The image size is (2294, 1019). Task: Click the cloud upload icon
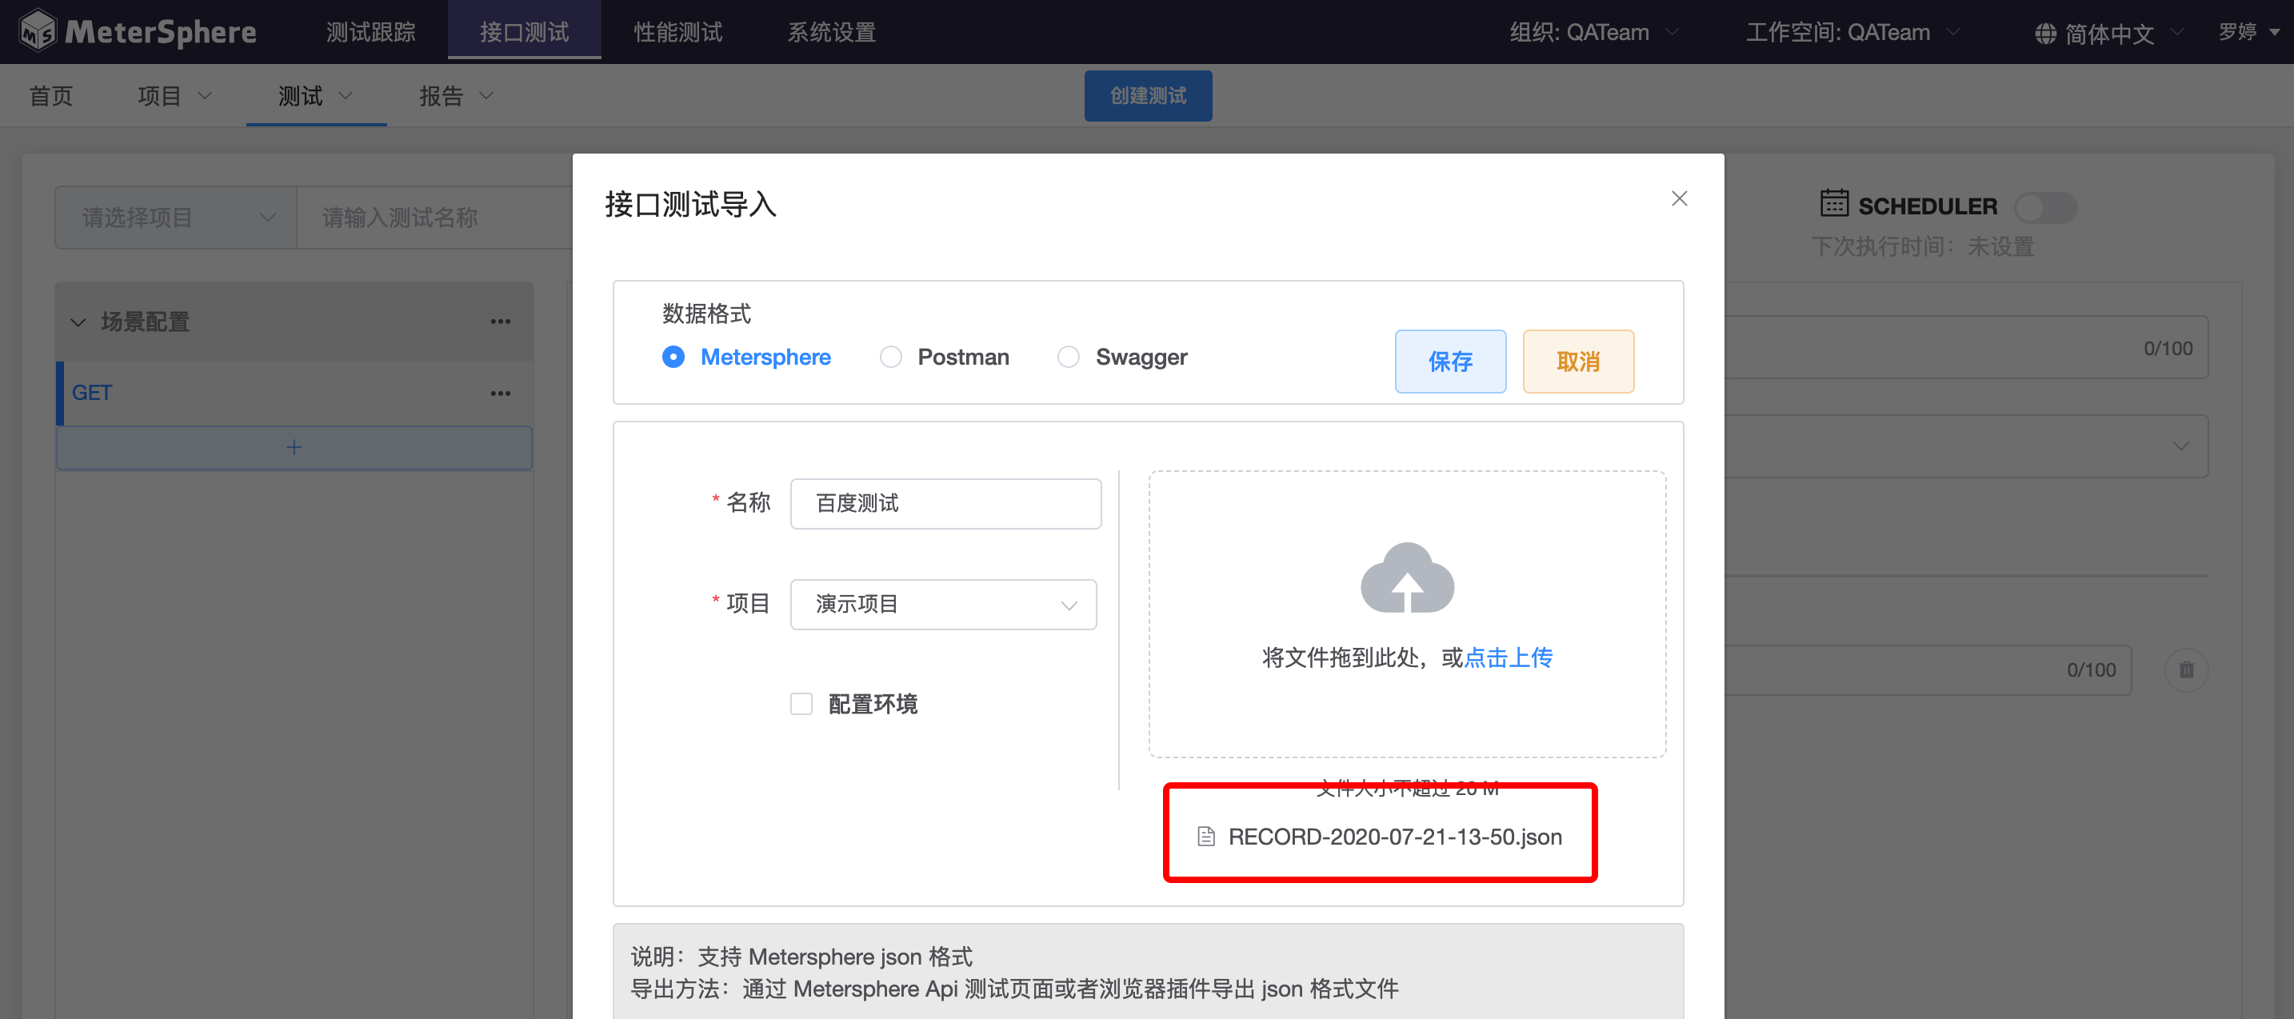(1407, 578)
